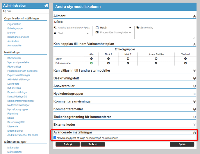Open Behörighetsgrupper in the sidebar
The width and height of the screenshot is (200, 154).
(x=18, y=37)
